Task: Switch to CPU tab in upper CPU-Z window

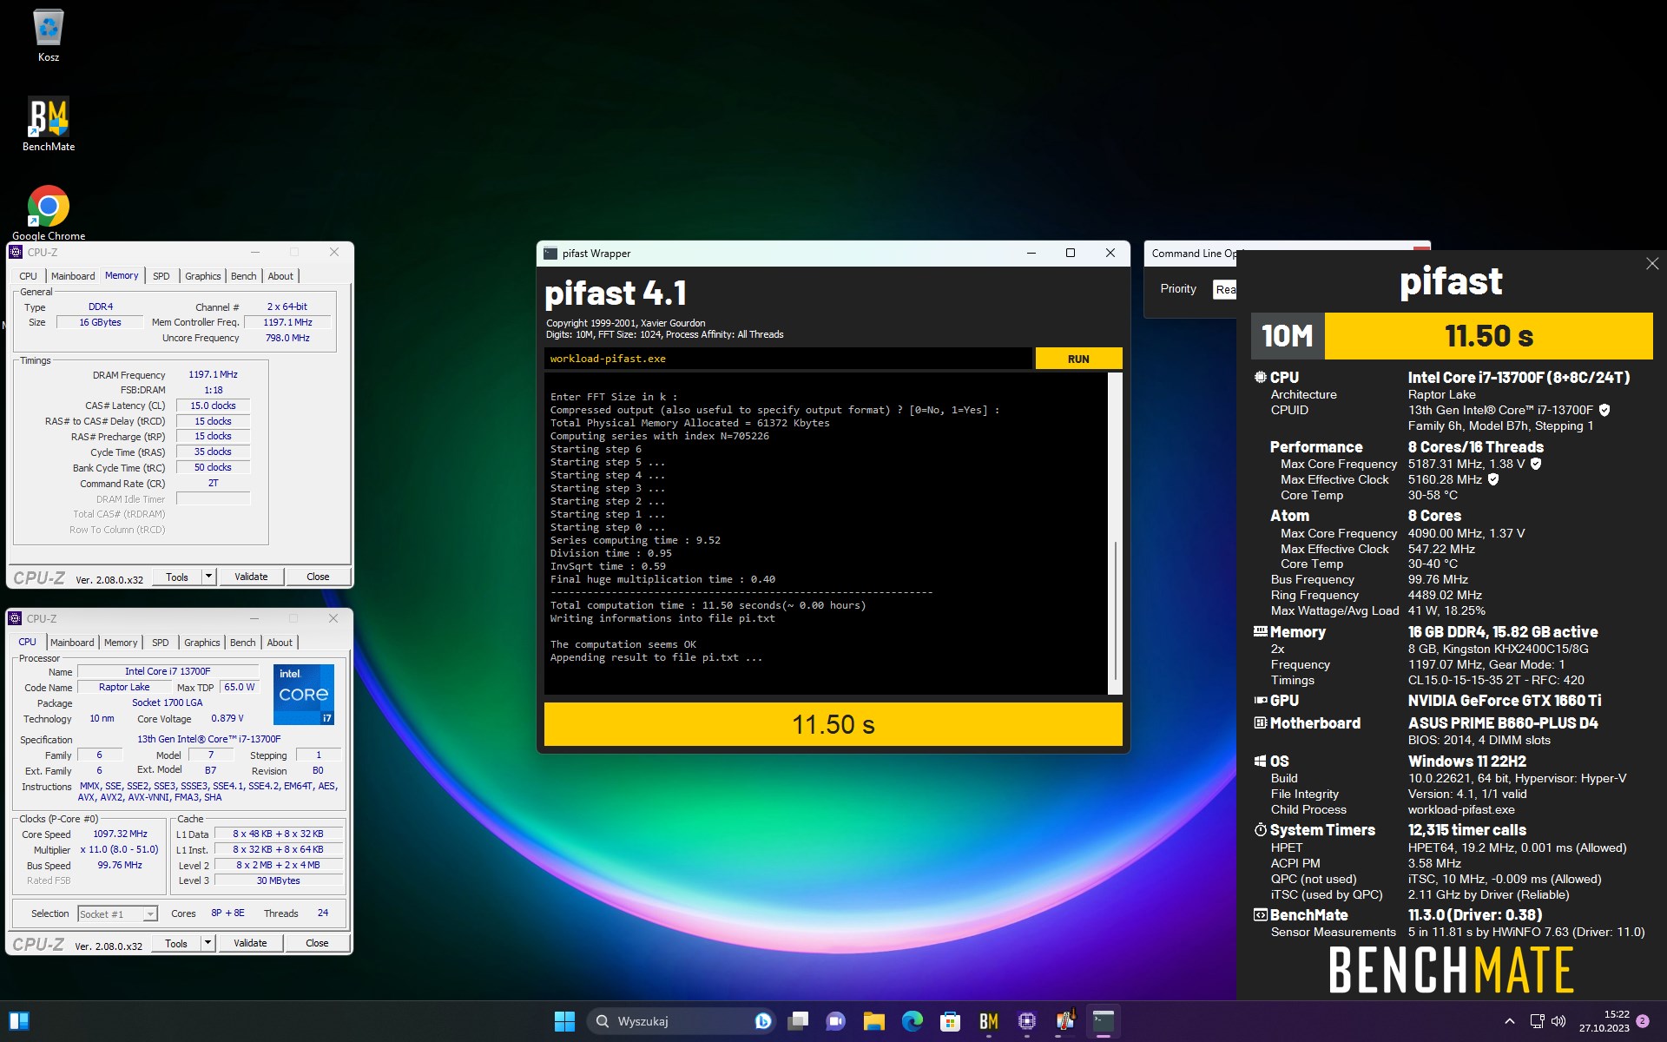Action: pos(29,276)
